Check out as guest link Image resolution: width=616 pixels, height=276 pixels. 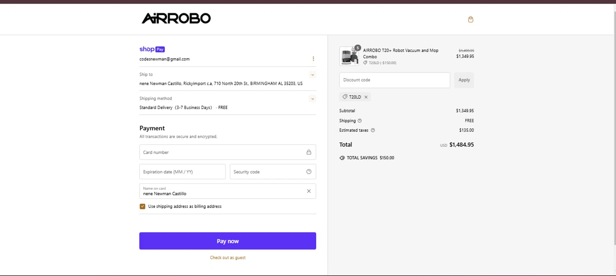(x=228, y=258)
